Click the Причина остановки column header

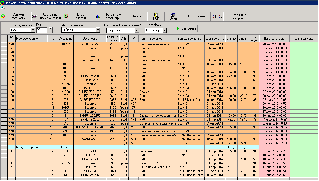[158, 39]
